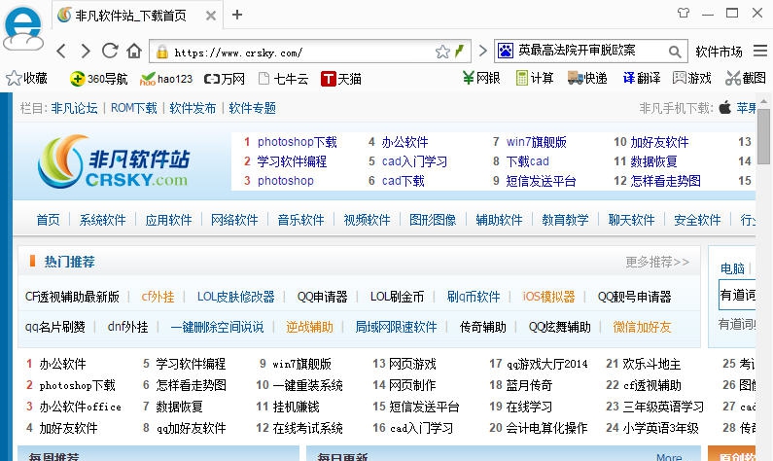Open the 一键删除空间说说 link
This screenshot has height=461, width=773.
point(217,327)
